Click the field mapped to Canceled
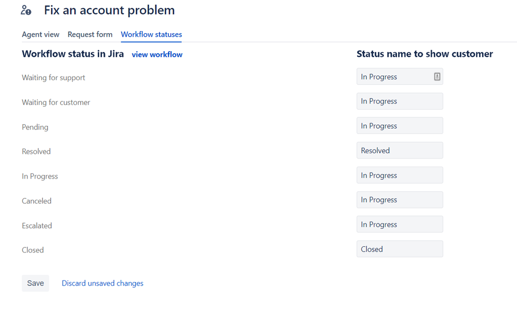The image size is (517, 311). (399, 200)
